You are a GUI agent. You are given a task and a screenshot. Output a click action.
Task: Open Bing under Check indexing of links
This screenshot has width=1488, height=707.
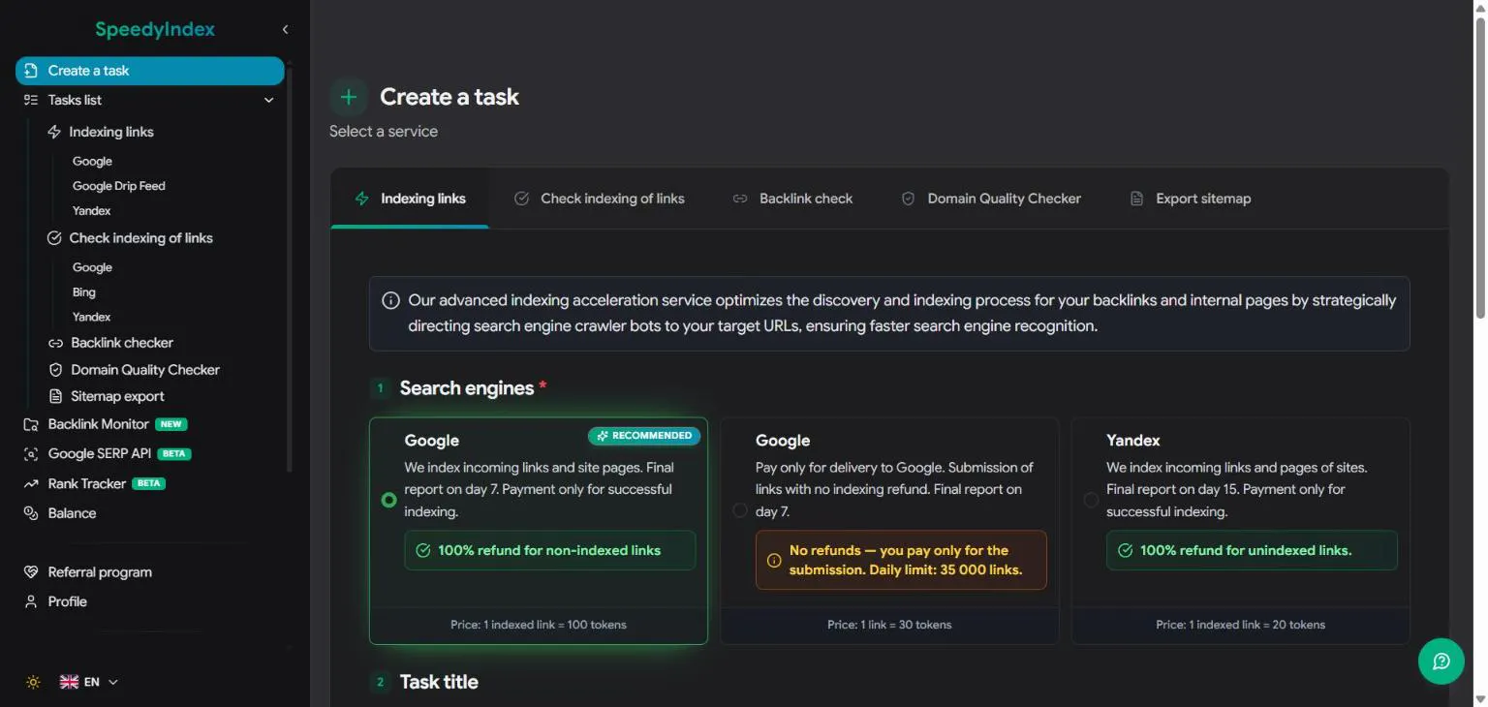84,292
